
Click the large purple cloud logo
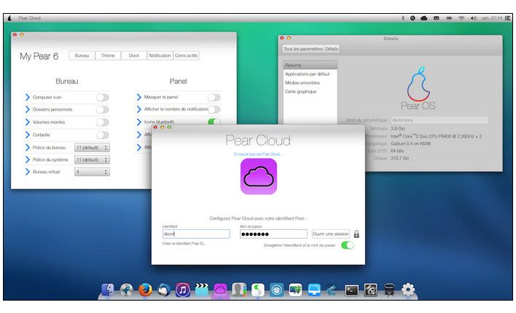pos(259,177)
